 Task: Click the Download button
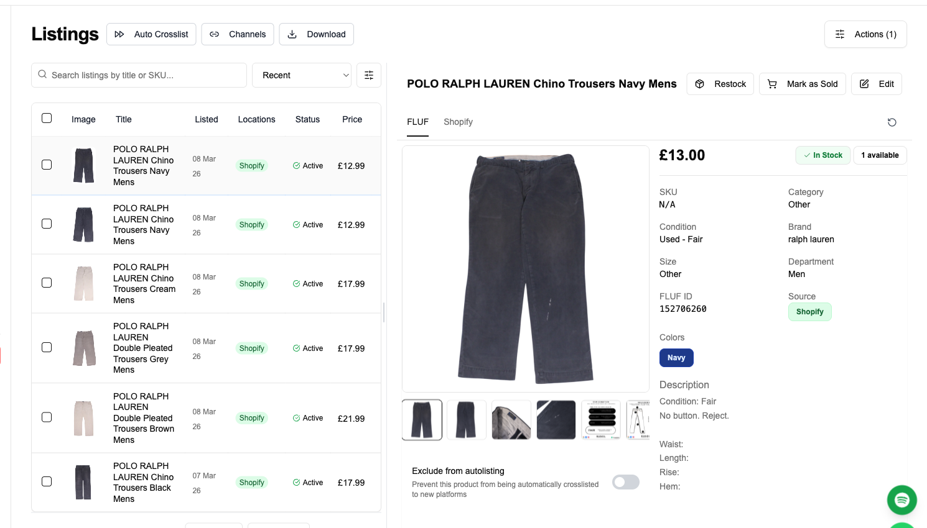click(316, 34)
